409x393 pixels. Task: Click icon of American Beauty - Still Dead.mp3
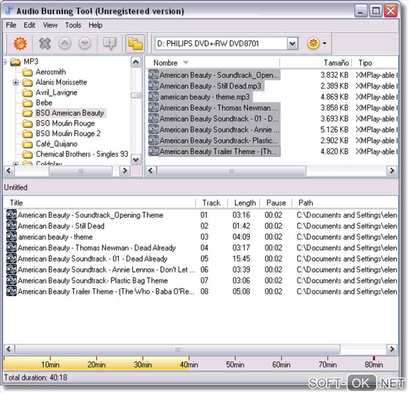153,85
